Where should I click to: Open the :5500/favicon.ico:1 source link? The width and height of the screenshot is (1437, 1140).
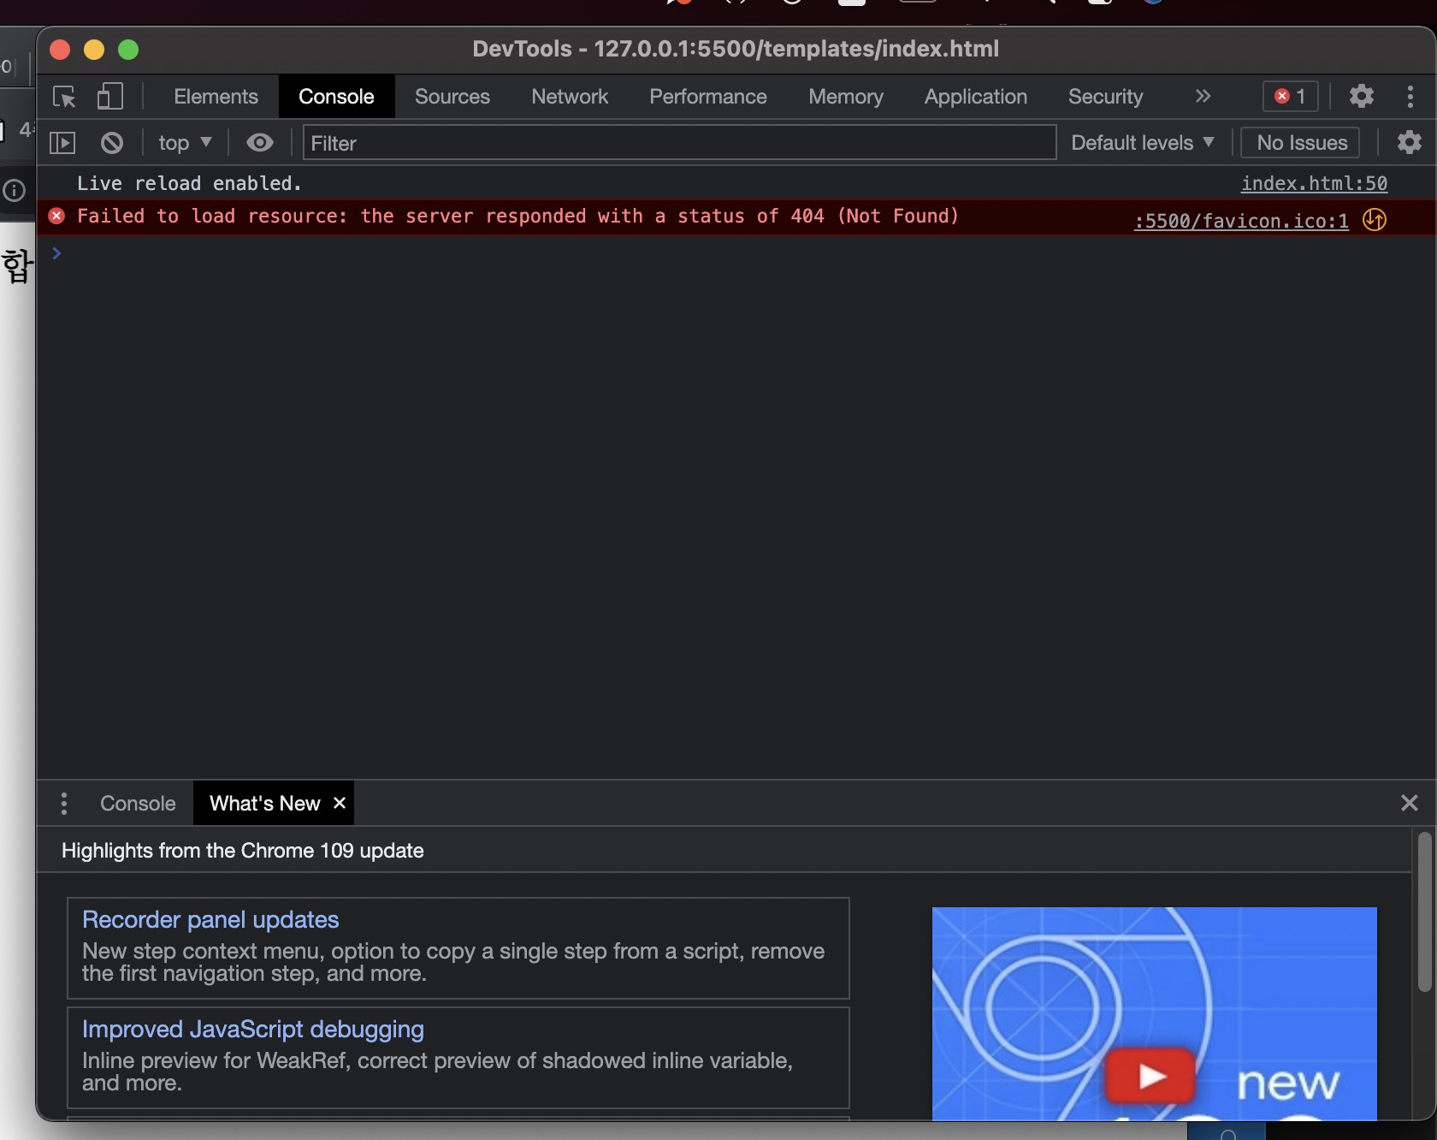[1242, 221]
